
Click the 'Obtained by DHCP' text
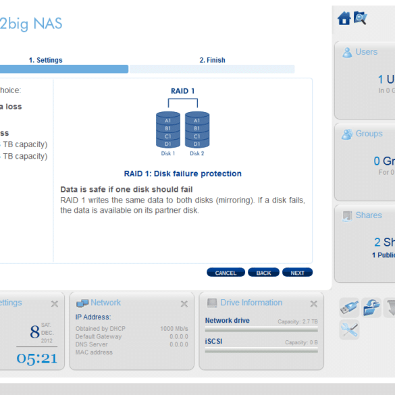click(x=100, y=329)
